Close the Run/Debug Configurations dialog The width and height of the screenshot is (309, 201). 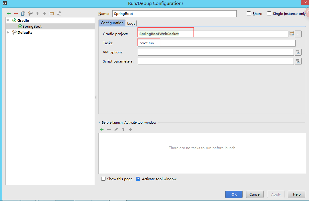305,2
